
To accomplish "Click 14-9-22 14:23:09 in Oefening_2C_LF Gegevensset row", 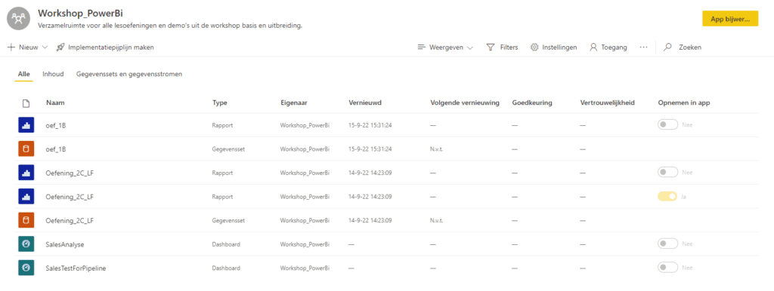I will click(x=370, y=220).
